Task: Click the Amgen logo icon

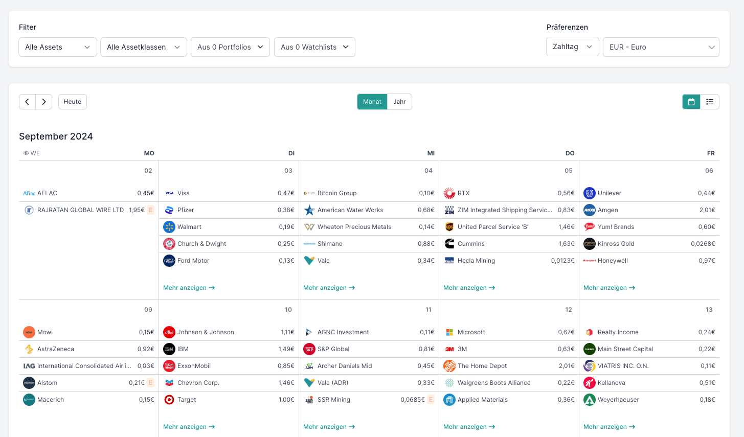Action: coord(590,210)
